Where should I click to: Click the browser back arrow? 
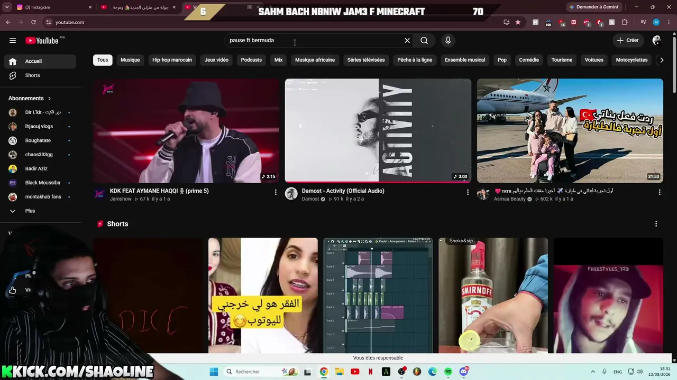[x=8, y=22]
